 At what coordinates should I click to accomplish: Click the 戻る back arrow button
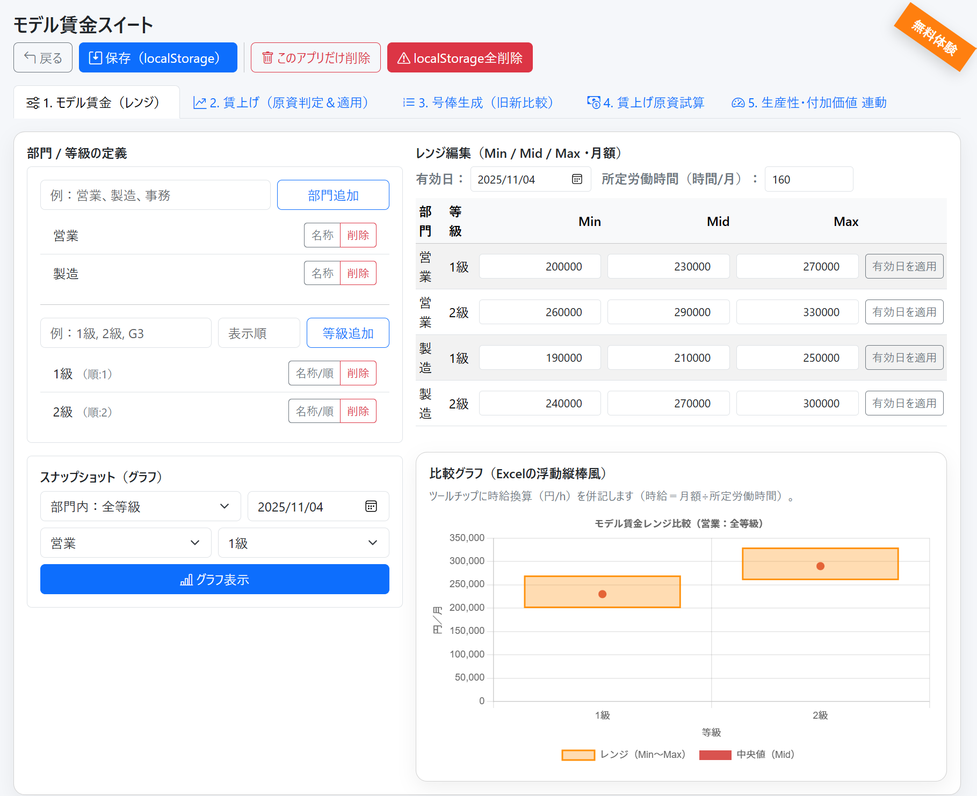click(x=43, y=58)
